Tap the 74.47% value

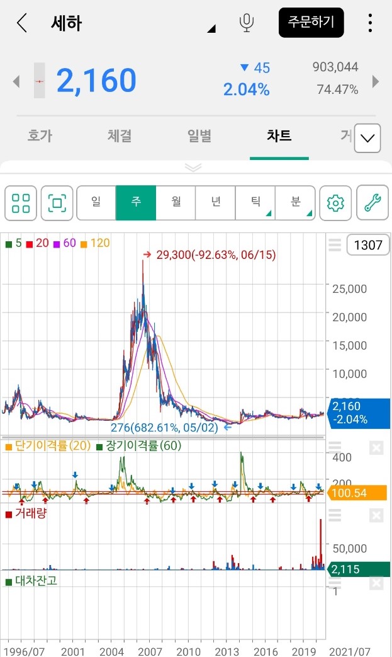[337, 89]
